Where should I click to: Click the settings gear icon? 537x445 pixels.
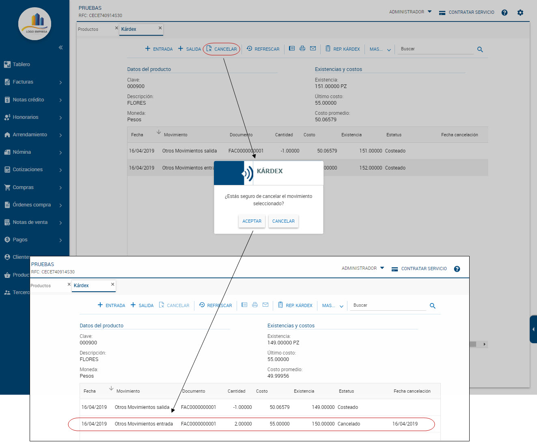tap(520, 13)
